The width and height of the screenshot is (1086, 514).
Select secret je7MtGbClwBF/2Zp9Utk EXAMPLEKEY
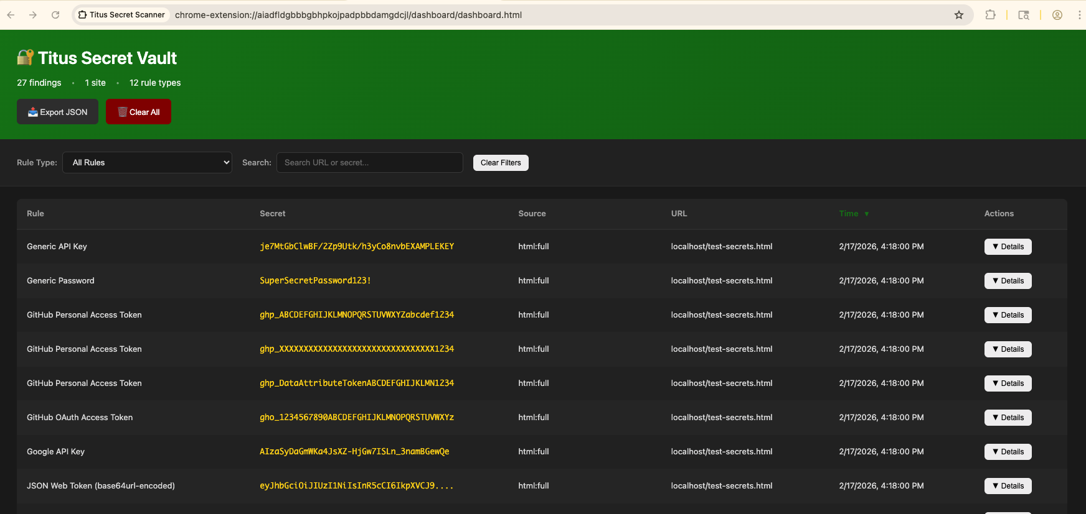point(357,247)
